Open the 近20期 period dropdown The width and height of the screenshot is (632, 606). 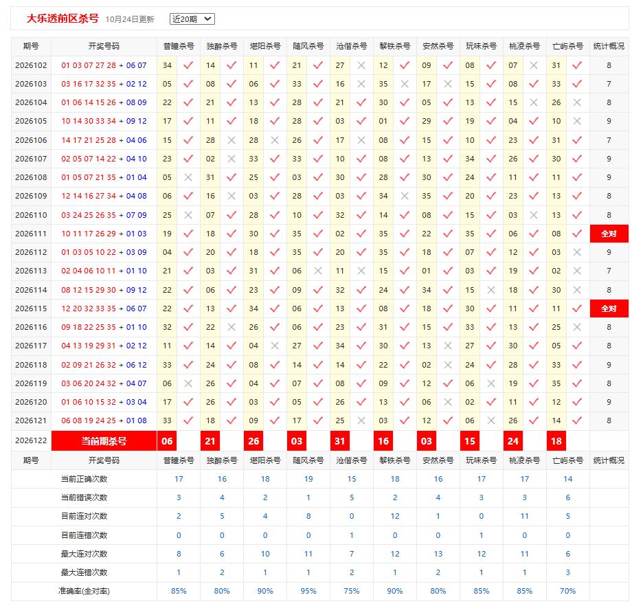[192, 19]
